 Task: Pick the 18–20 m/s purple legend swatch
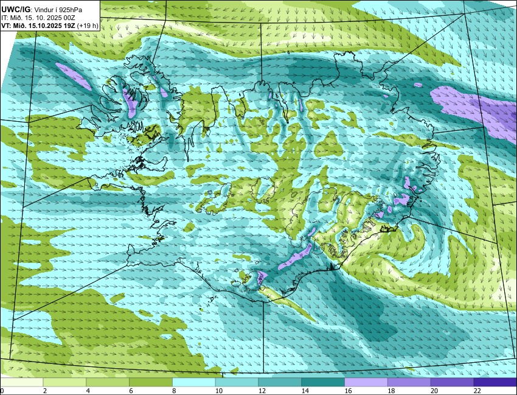click(x=409, y=382)
